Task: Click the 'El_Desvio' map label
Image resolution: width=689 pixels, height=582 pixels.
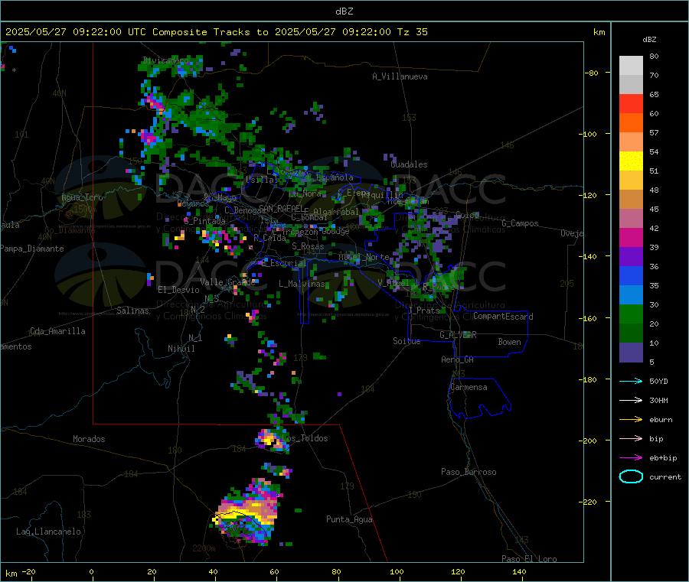Action: point(179,290)
